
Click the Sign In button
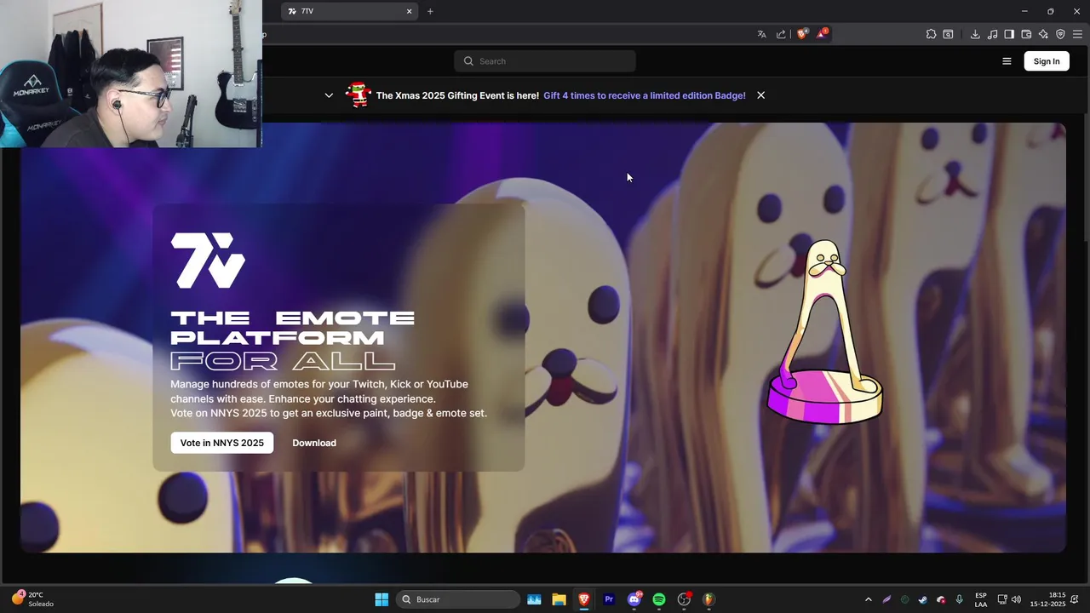(1047, 61)
